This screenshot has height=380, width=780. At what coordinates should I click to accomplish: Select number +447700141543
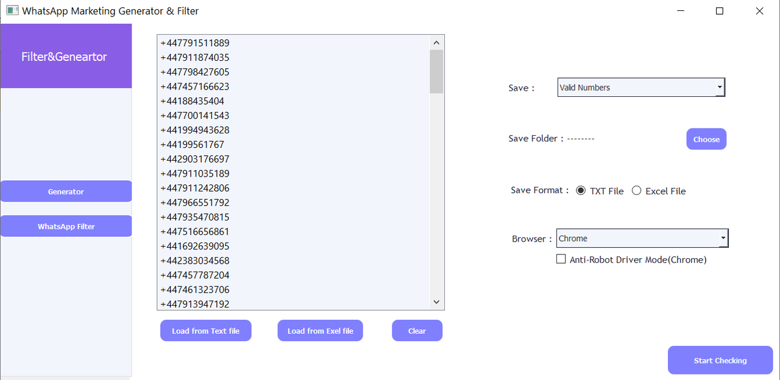195,115
